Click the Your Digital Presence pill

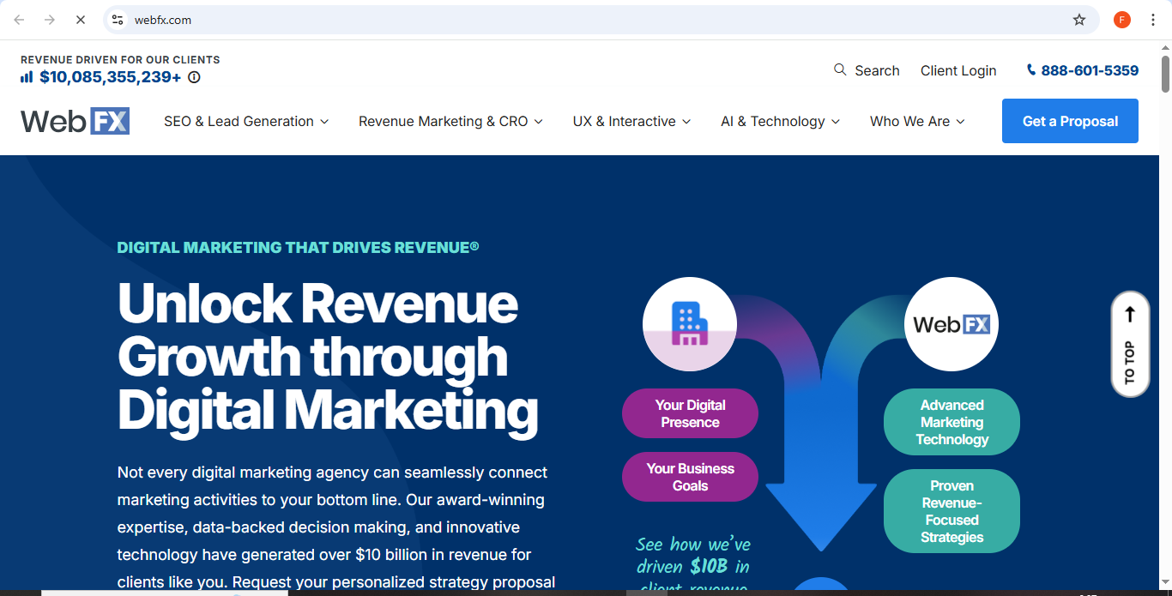[690, 413]
